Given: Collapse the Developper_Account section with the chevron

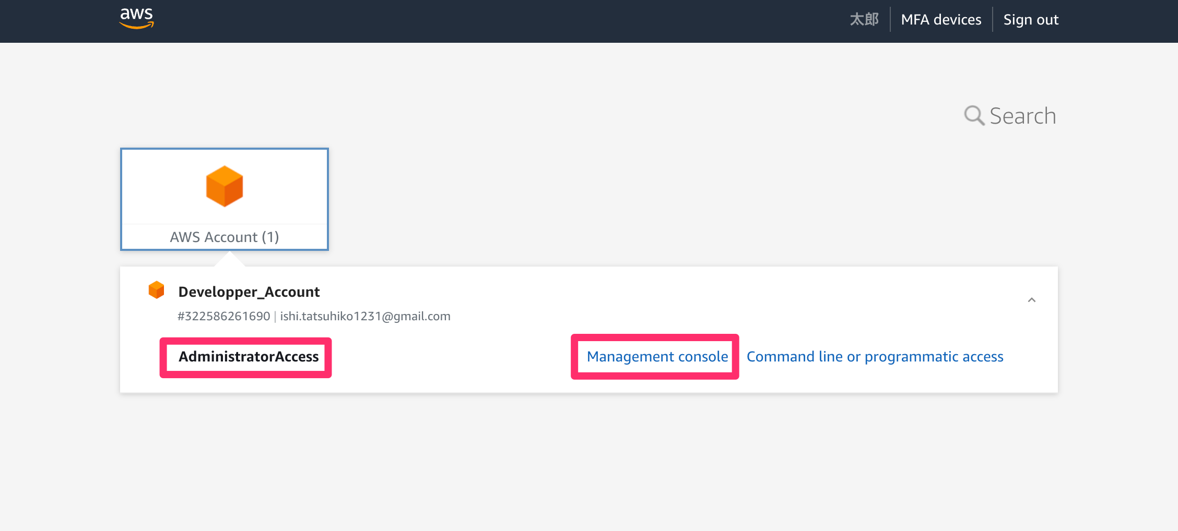Looking at the screenshot, I should (x=1032, y=300).
